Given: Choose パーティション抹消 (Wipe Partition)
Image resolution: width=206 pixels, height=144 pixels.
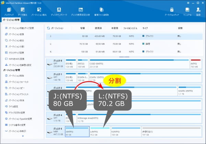Looking at the screenshot, I should (x=14, y=100).
